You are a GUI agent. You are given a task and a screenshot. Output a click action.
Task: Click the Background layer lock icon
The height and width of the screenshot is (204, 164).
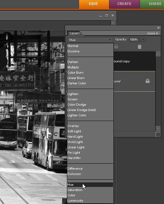(x=148, y=81)
